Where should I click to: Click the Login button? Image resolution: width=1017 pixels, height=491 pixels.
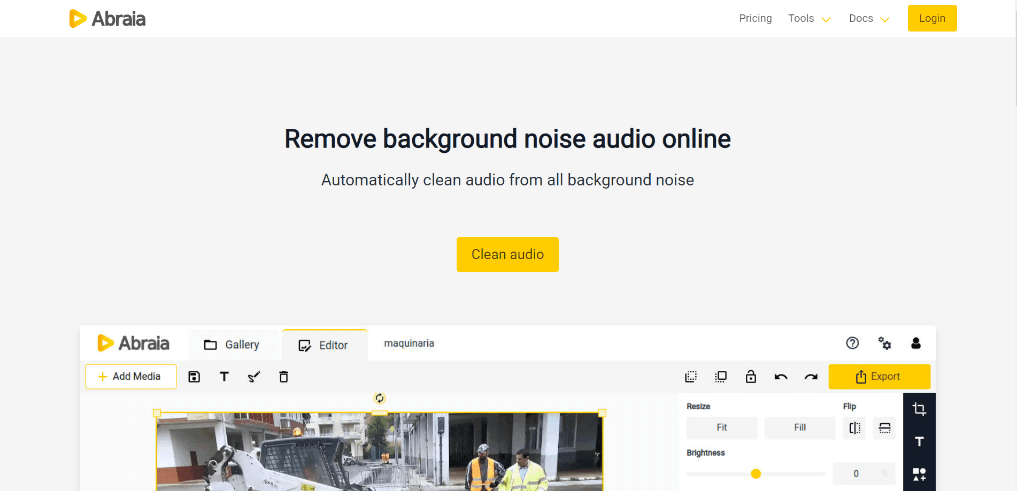coord(932,18)
